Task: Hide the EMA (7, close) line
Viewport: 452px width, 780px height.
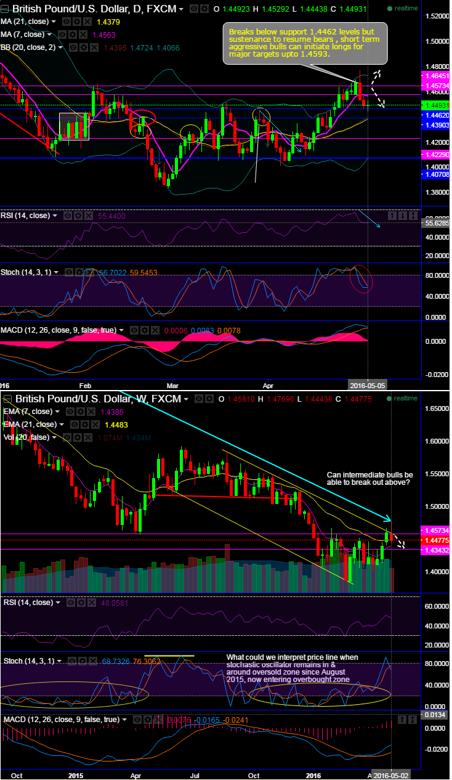Action: [x=70, y=411]
